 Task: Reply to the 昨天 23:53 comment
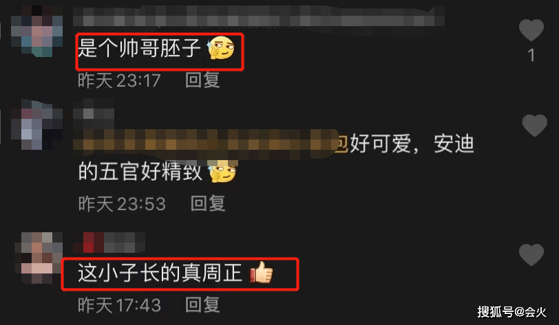point(208,203)
